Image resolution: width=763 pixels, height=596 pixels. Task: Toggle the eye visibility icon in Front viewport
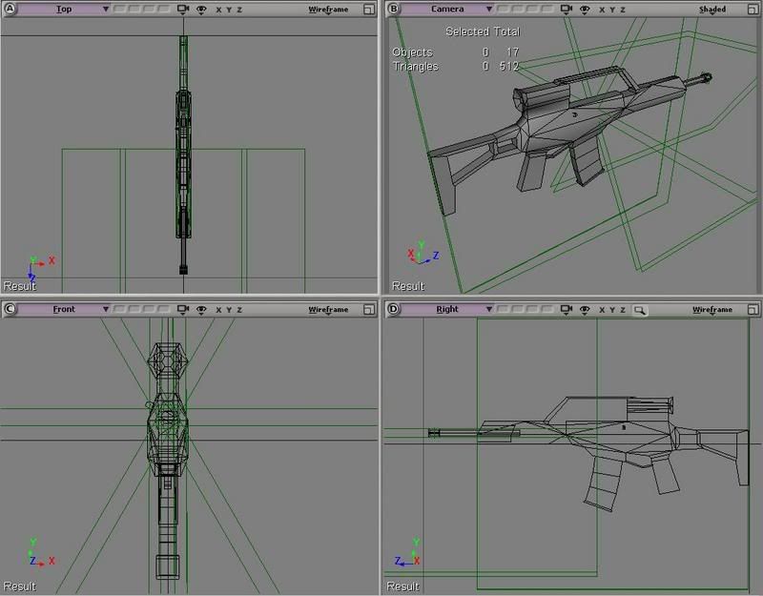point(201,309)
